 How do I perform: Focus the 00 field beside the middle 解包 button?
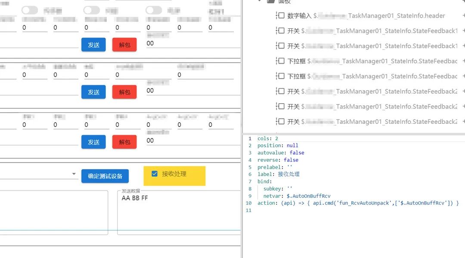193,91
